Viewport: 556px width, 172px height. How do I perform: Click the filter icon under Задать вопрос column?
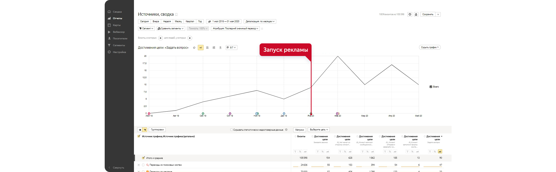(430, 152)
